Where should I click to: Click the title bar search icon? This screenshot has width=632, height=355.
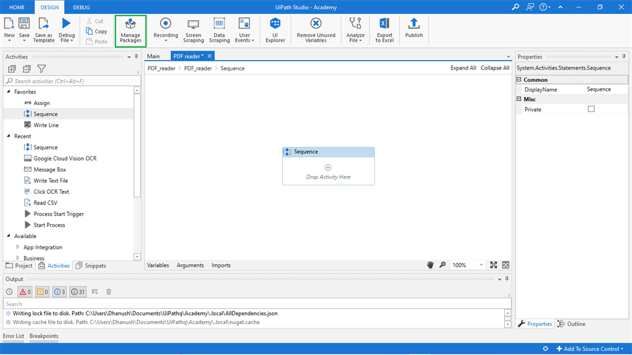(x=515, y=7)
